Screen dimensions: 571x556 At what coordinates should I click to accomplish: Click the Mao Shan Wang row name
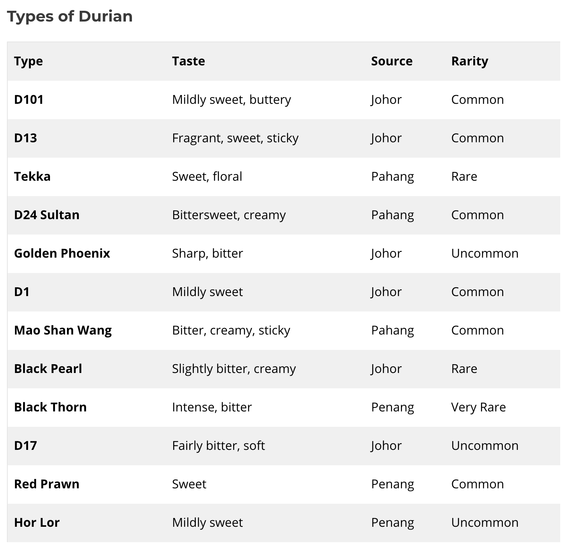click(63, 330)
